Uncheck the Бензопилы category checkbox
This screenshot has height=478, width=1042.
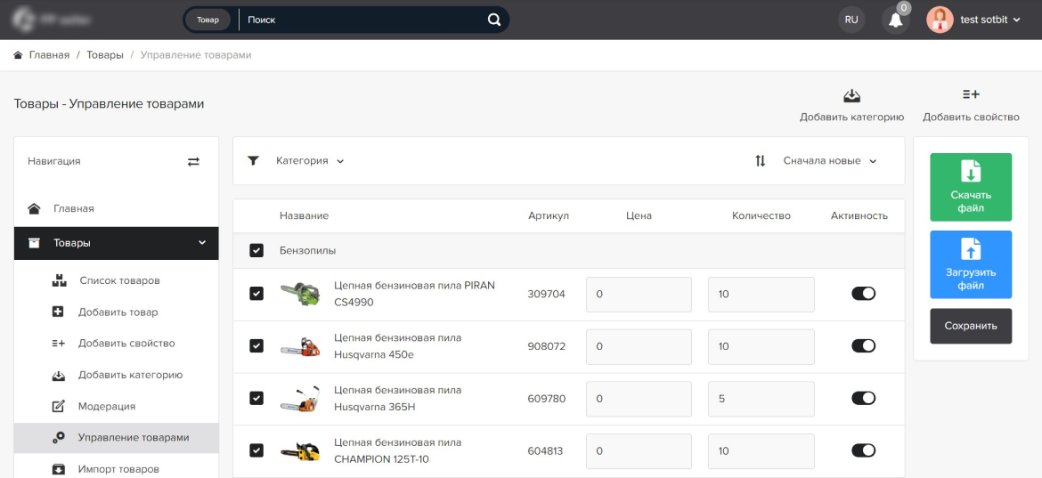[256, 250]
